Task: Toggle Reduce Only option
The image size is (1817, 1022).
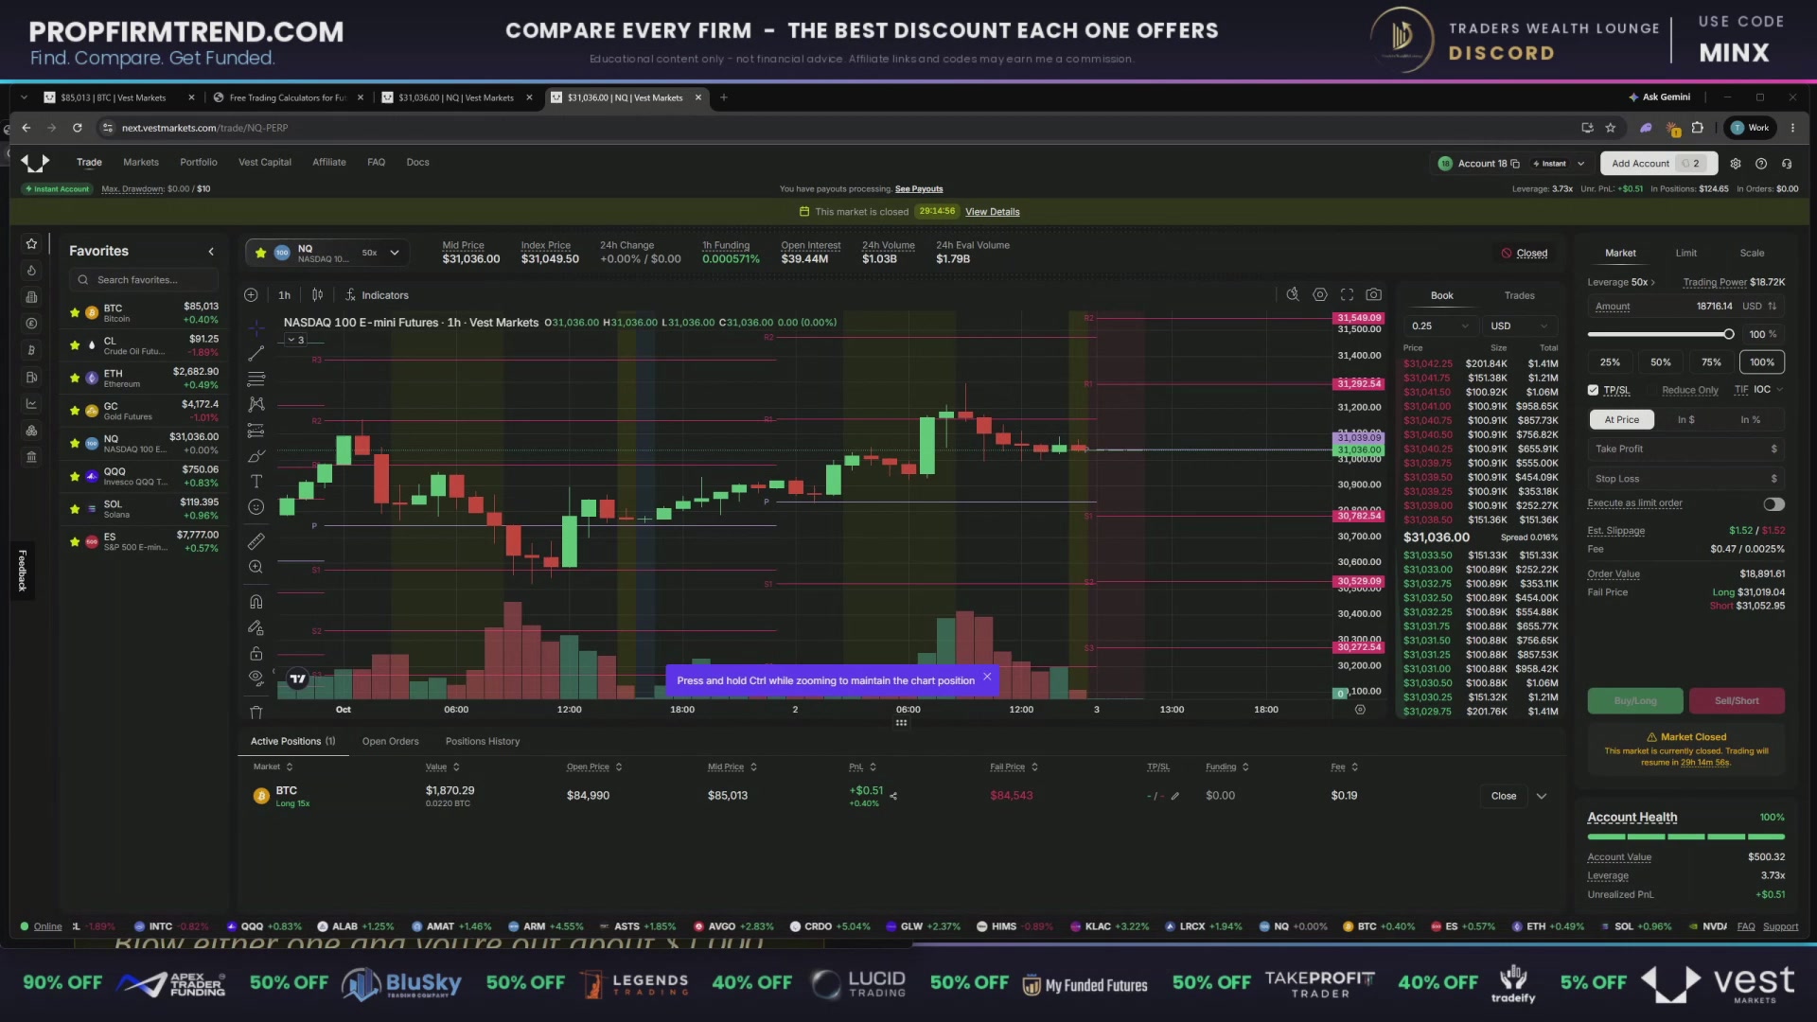Action: 1689,390
